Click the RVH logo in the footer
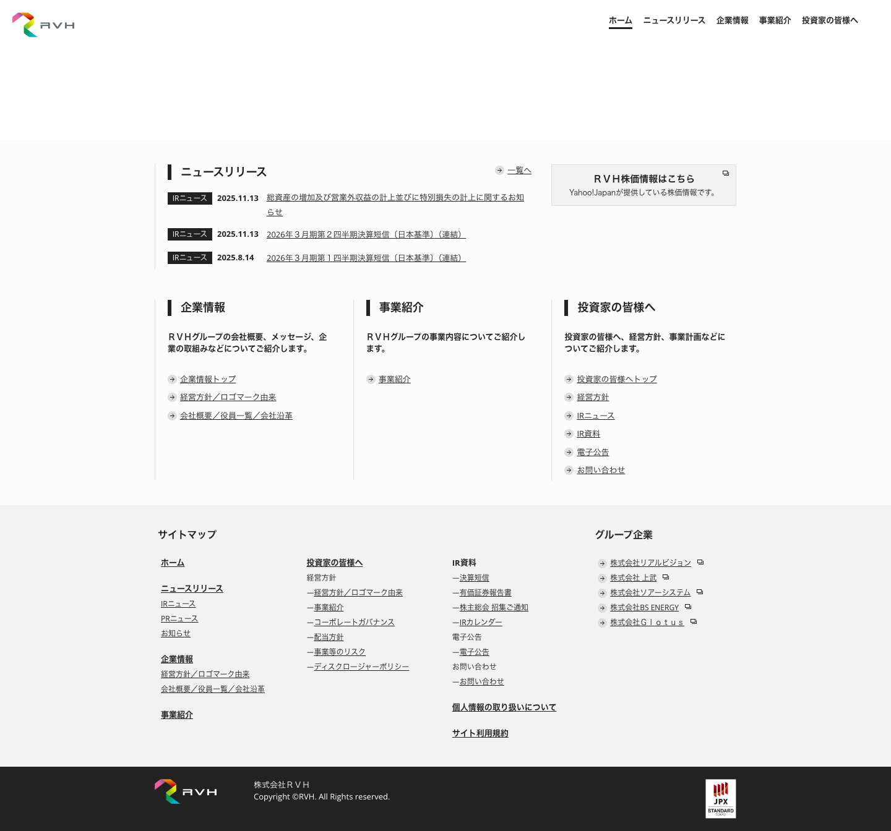The height and width of the screenshot is (831, 891). coord(185,790)
